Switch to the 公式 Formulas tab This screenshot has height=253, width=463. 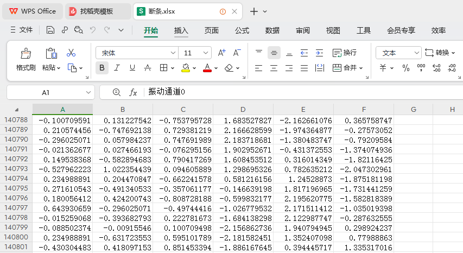tap(242, 30)
